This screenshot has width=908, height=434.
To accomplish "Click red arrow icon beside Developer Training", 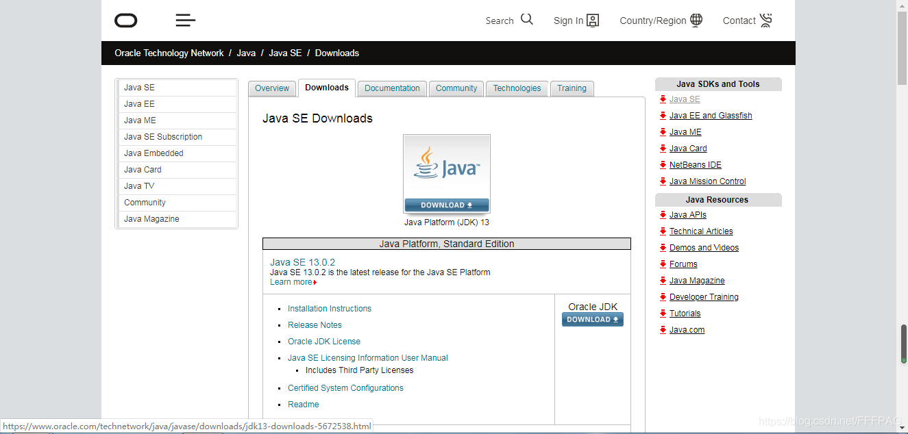I will pyautogui.click(x=663, y=297).
